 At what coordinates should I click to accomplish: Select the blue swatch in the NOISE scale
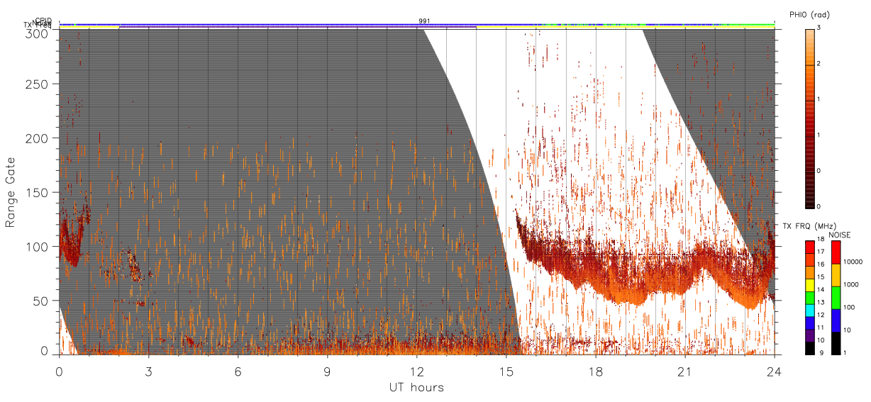click(836, 320)
